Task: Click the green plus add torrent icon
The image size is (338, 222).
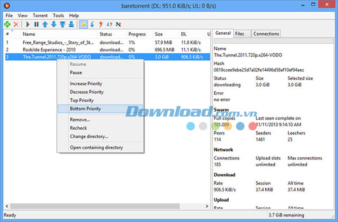Action: (7, 24)
